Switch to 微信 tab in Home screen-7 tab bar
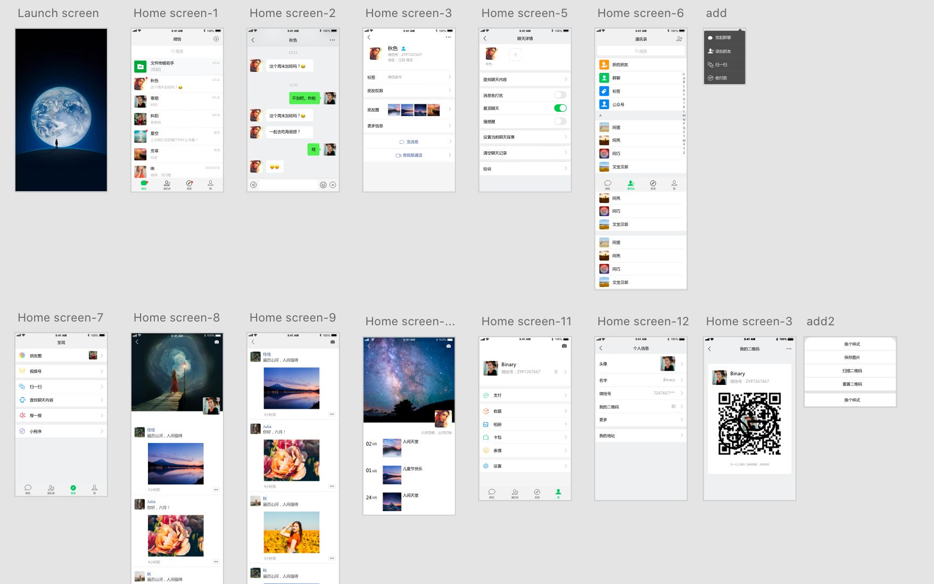The width and height of the screenshot is (934, 584). pyautogui.click(x=28, y=489)
